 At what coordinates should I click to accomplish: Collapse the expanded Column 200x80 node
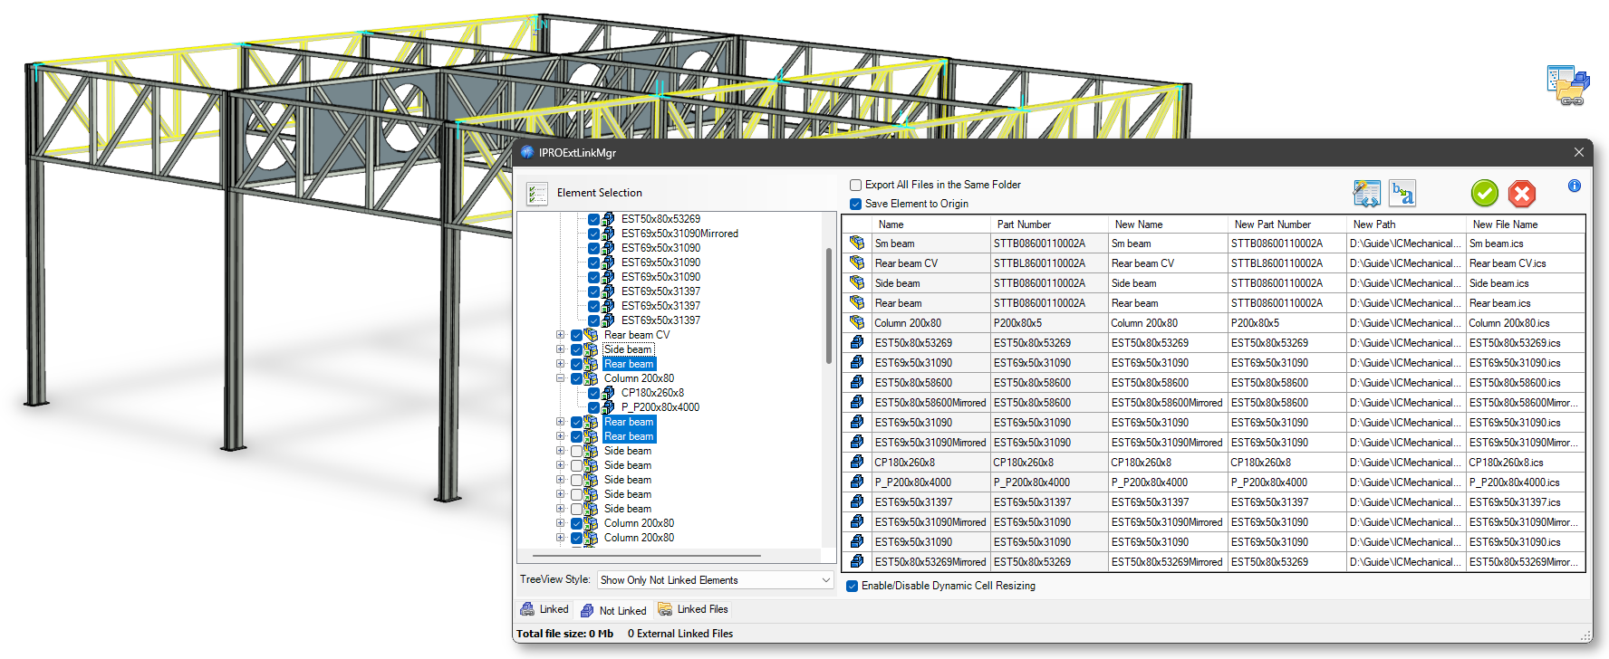pos(560,378)
